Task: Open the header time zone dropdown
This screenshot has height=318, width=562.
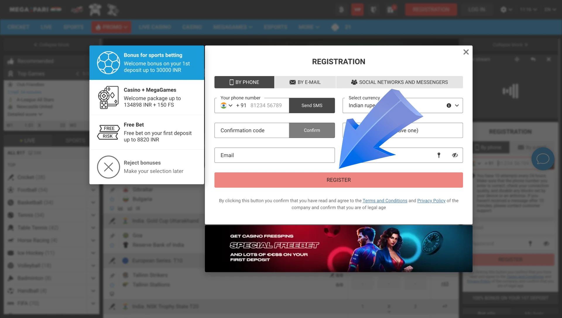Action: [528, 10]
